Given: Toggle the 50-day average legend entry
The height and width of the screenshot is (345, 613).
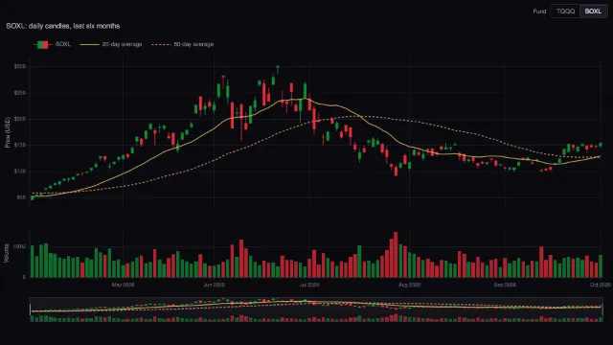Looking at the screenshot, I should click(183, 44).
